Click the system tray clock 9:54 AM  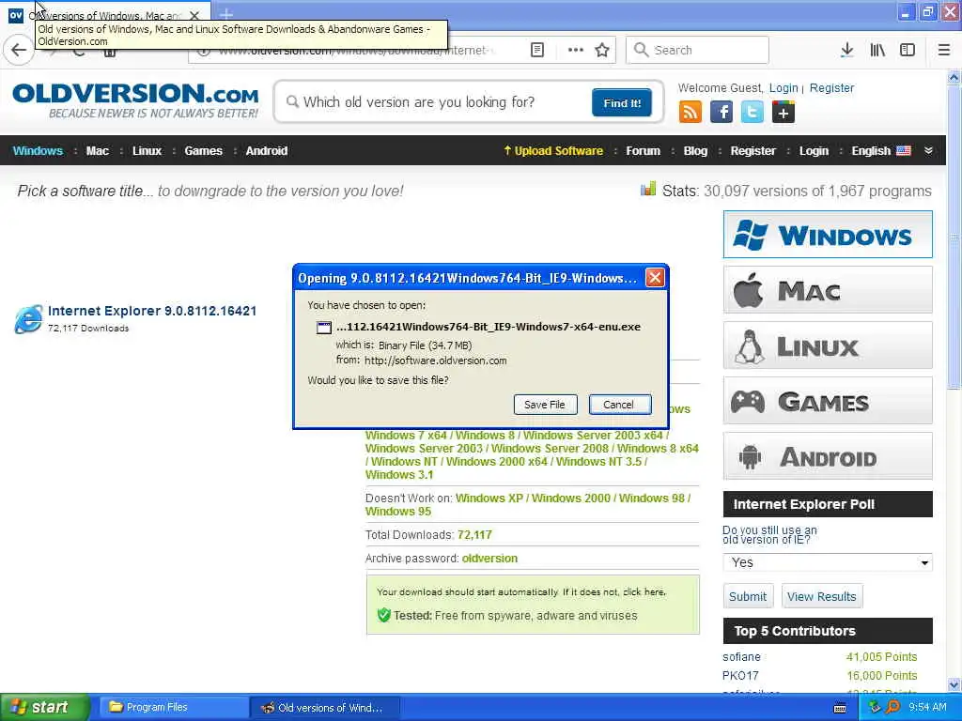(x=927, y=707)
